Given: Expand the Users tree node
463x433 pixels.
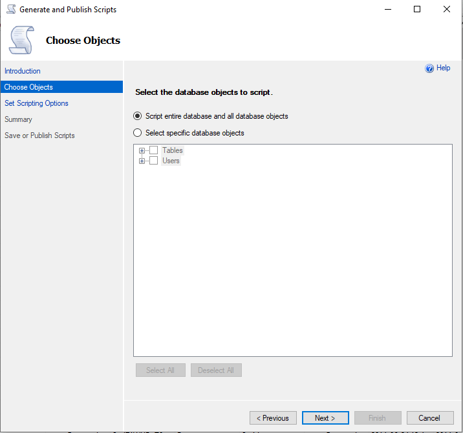Looking at the screenshot, I should (x=142, y=161).
